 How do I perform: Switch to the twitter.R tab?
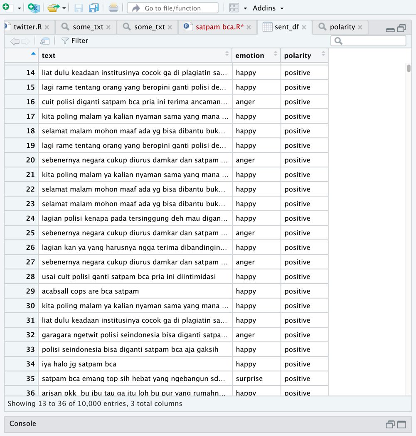coord(28,27)
